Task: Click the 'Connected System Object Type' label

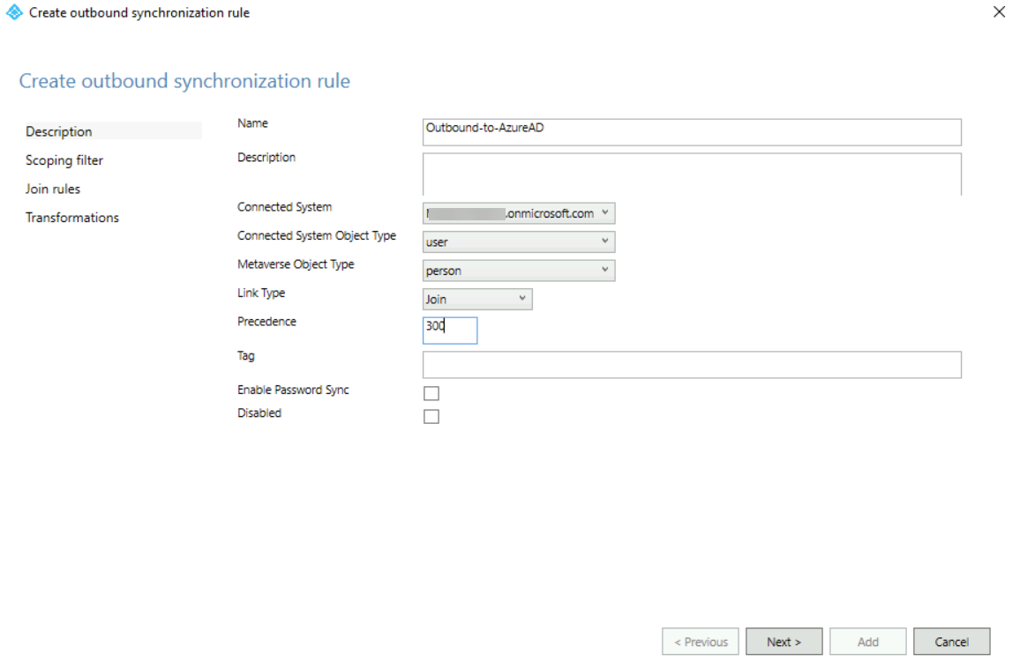Action: 317,236
